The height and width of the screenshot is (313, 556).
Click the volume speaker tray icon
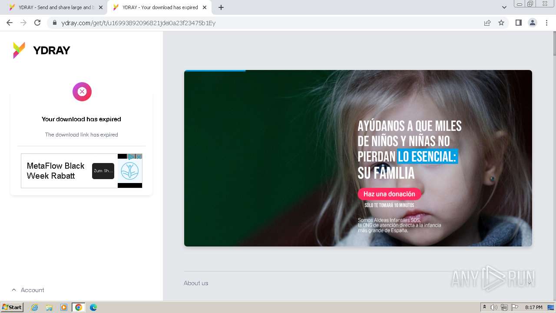pyautogui.click(x=494, y=307)
